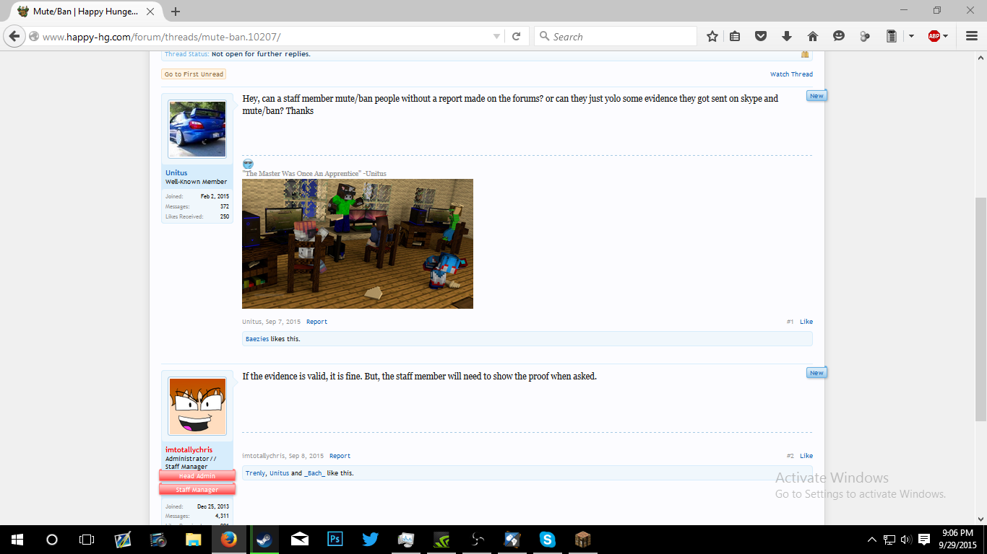987x554 pixels.
Task: Report imtotallychris's post #2
Action: click(340, 456)
